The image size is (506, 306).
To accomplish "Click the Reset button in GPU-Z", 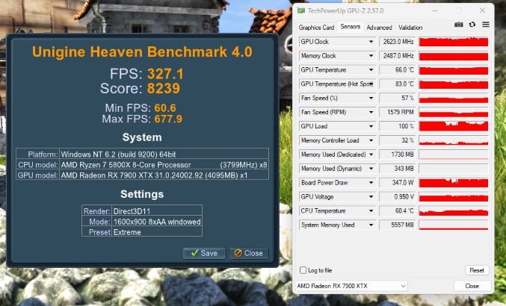I will (477, 270).
